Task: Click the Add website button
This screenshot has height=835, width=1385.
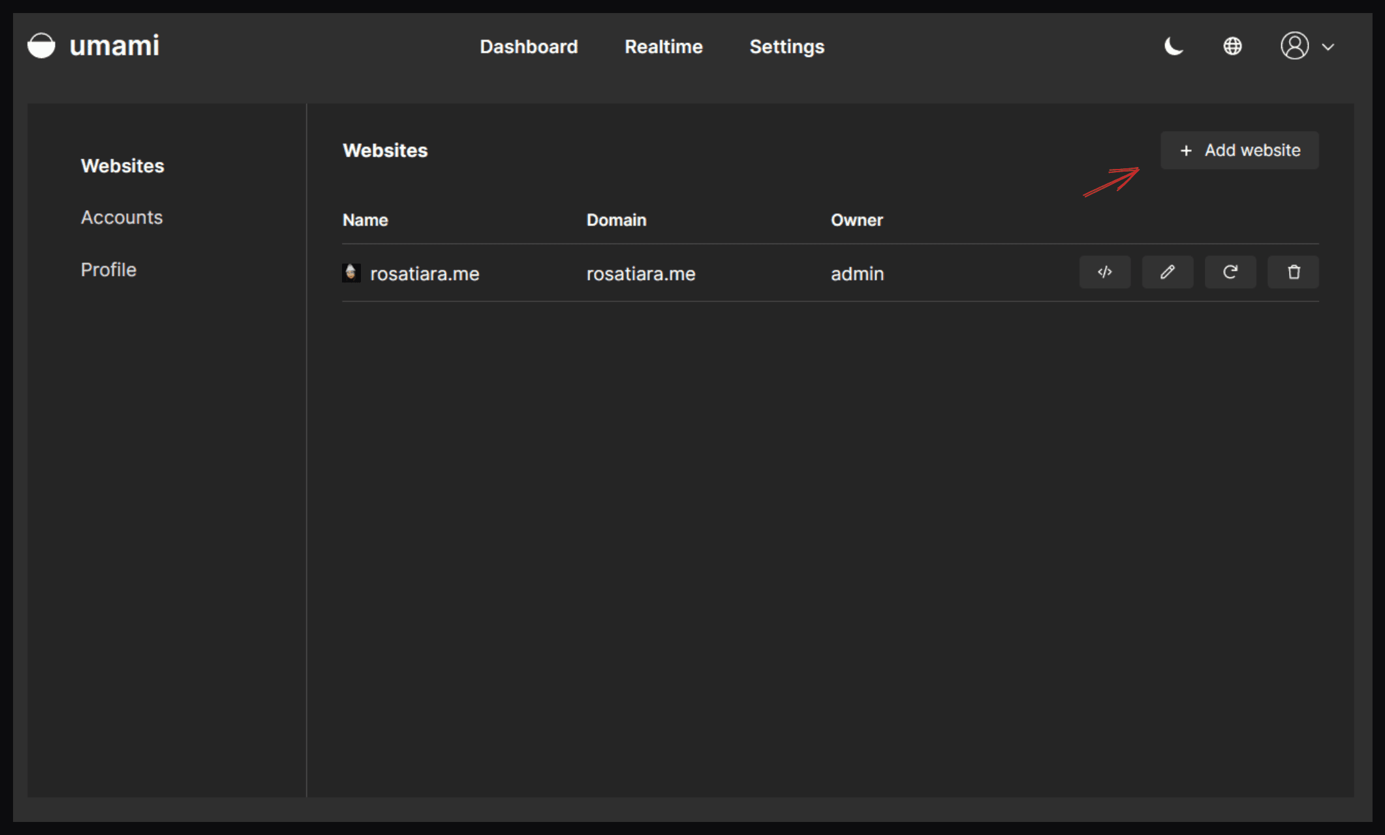Action: pos(1239,150)
